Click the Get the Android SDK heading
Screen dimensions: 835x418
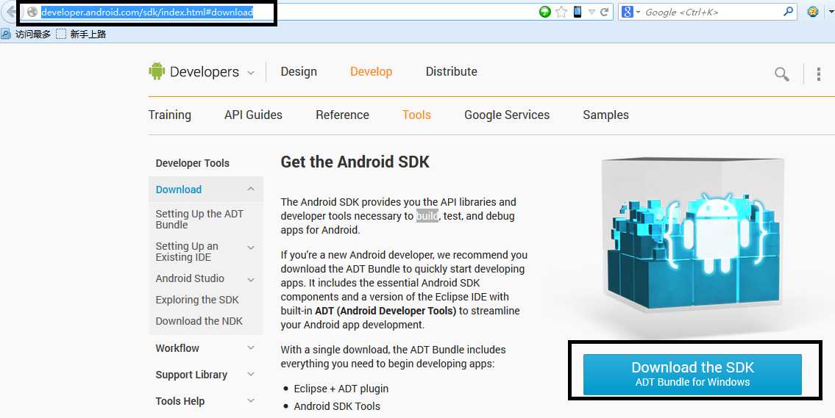pos(355,162)
